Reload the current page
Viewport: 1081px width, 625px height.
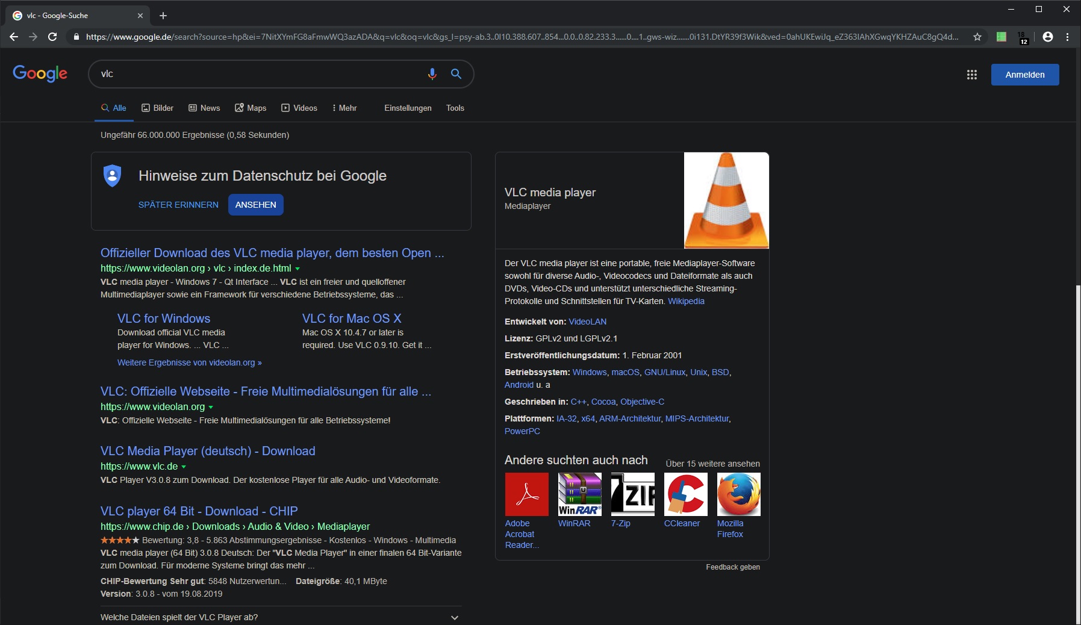pos(52,37)
